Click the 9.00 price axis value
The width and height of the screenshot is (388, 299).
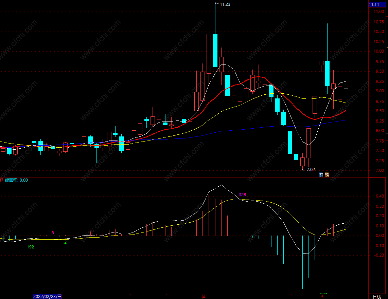[x=380, y=91]
